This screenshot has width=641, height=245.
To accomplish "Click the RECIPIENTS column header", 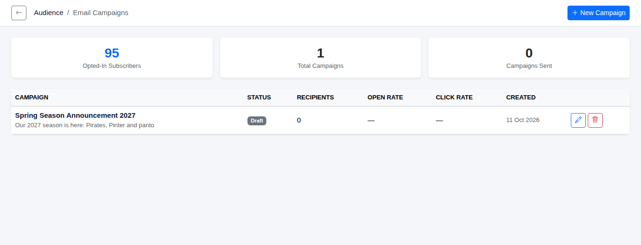I will click(315, 98).
